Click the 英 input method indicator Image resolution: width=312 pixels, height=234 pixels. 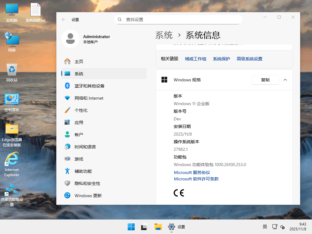(265, 227)
